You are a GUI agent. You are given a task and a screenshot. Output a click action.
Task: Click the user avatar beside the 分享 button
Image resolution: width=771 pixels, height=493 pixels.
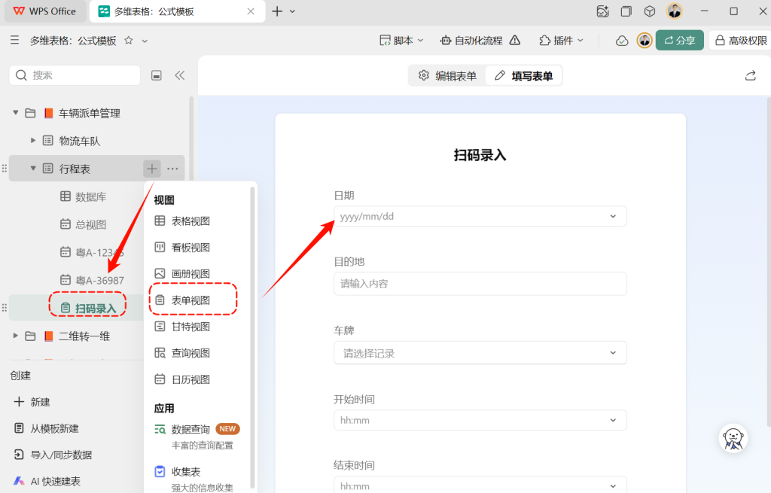click(645, 41)
